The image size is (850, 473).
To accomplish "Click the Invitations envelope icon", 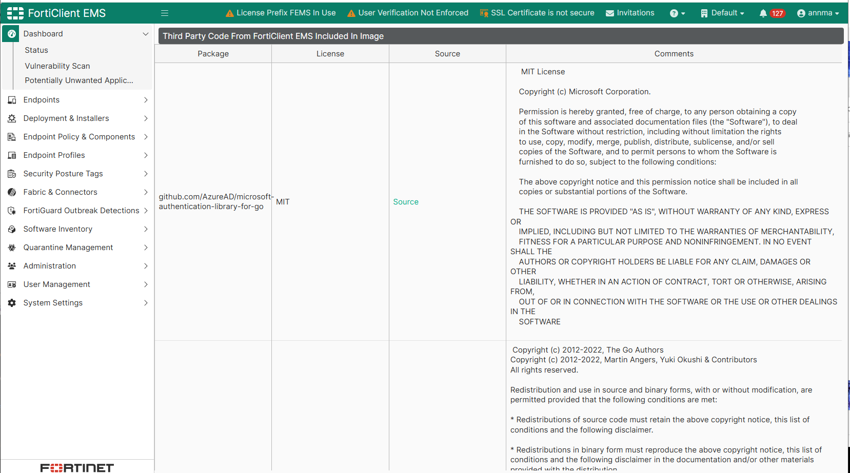I will pyautogui.click(x=610, y=13).
